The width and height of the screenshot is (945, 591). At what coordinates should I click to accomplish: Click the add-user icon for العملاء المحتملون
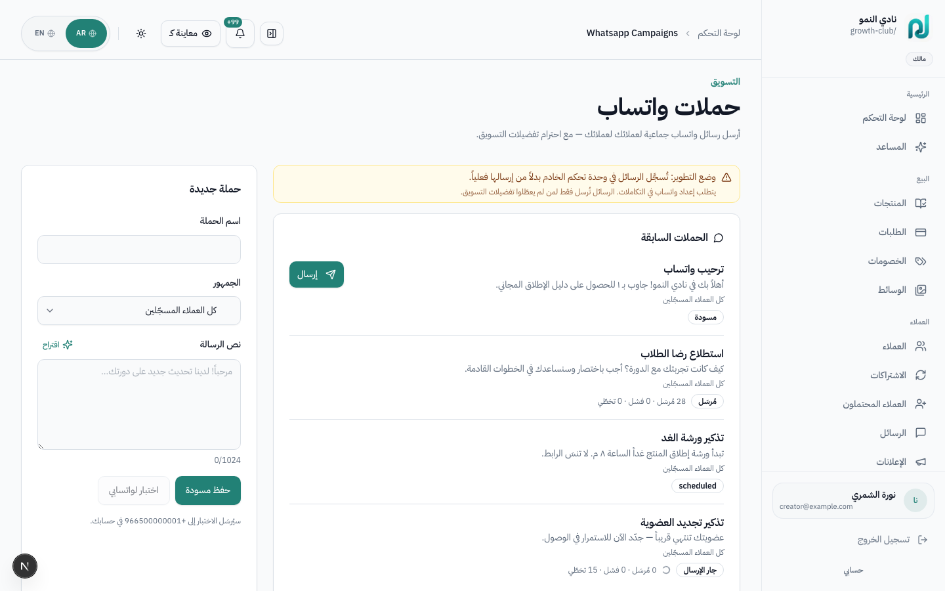(921, 405)
